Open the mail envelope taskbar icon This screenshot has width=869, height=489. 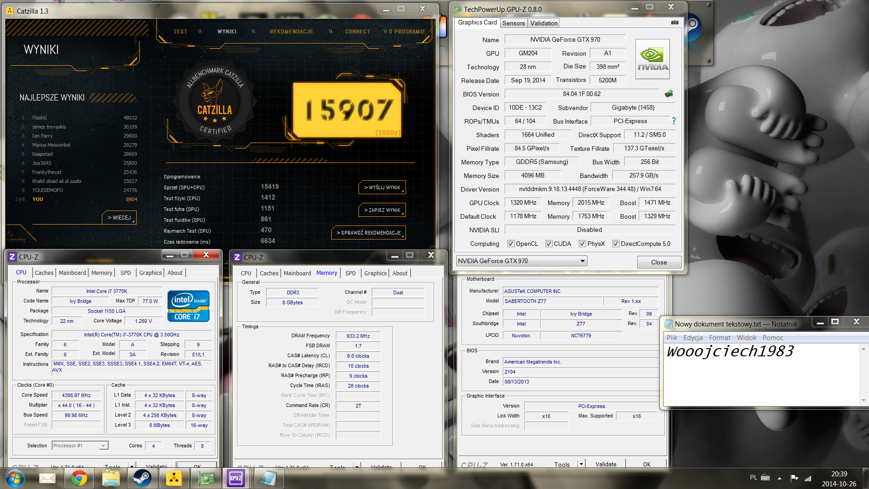pyautogui.click(x=48, y=478)
